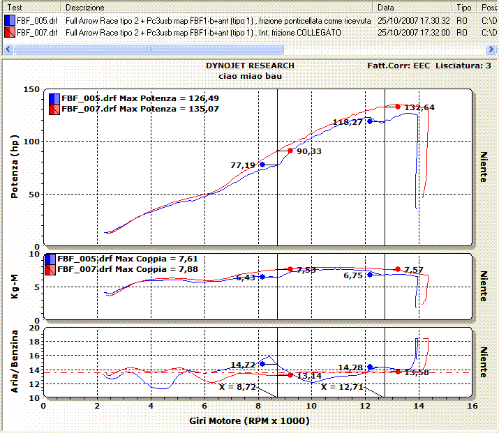
Task: Click blue FBF_005 swatch in Max Coppia legend
Action: coord(50,258)
